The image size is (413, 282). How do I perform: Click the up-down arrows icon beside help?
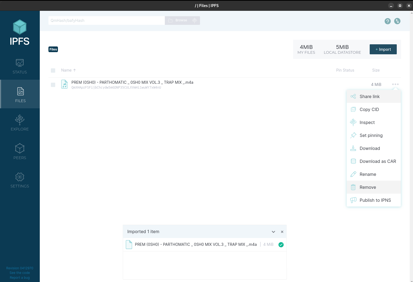click(397, 21)
